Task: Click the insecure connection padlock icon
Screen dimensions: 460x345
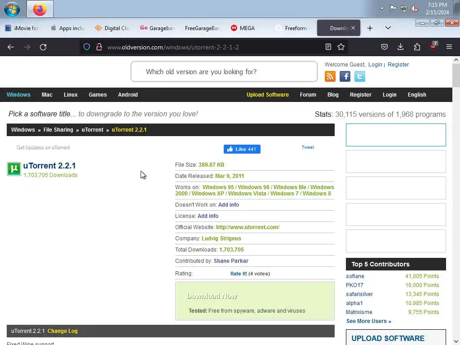Action: click(x=99, y=47)
